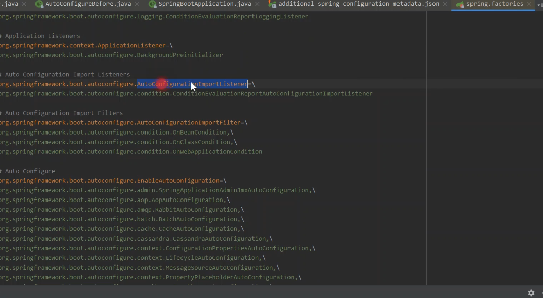The width and height of the screenshot is (543, 298).
Task: Click the editor's vertical scrollbar on the right
Action: click(x=540, y=152)
